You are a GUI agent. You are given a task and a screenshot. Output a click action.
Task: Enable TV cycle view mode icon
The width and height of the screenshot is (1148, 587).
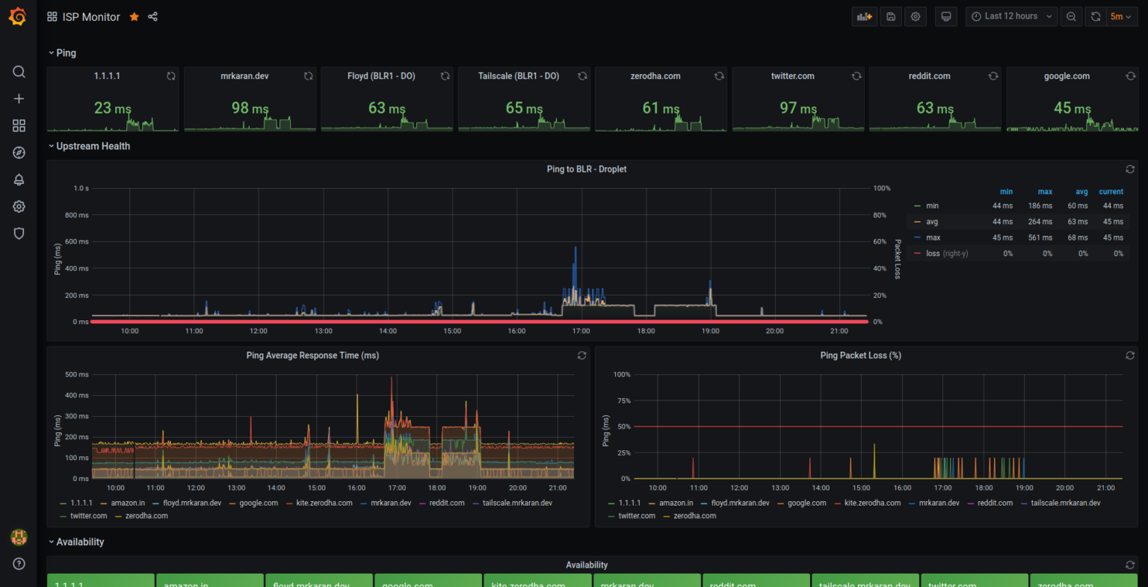click(945, 16)
